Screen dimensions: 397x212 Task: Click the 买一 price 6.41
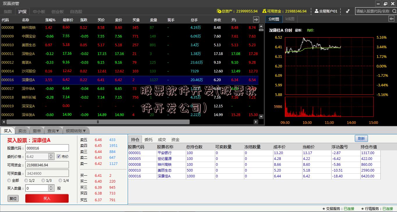tap(98, 176)
